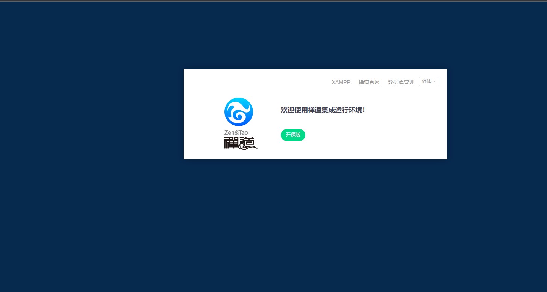Click the 欢迎使用禅道集成运行环境 heading text
Image resolution: width=547 pixels, height=292 pixels.
[x=323, y=110]
